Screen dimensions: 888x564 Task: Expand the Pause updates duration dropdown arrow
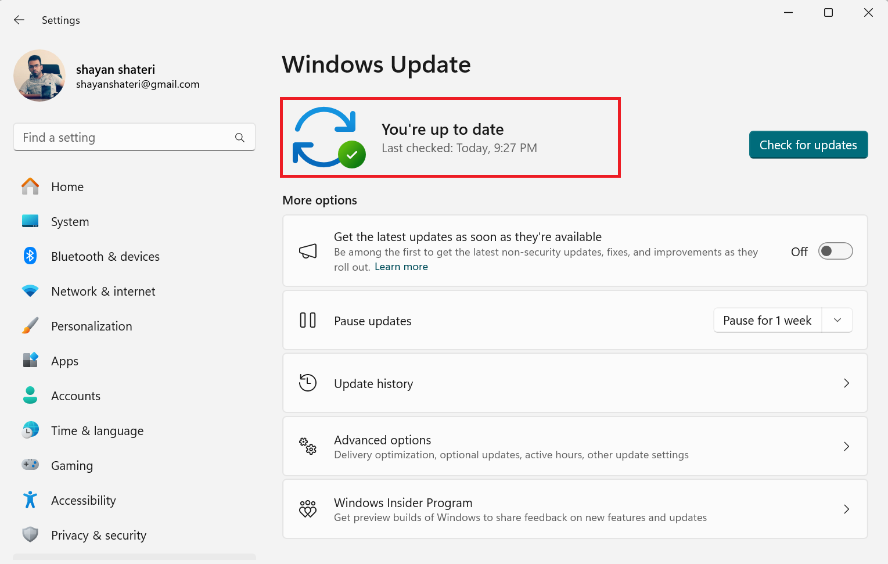(x=837, y=320)
